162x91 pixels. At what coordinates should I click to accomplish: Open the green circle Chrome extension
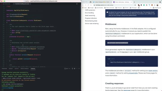pos(144,5)
